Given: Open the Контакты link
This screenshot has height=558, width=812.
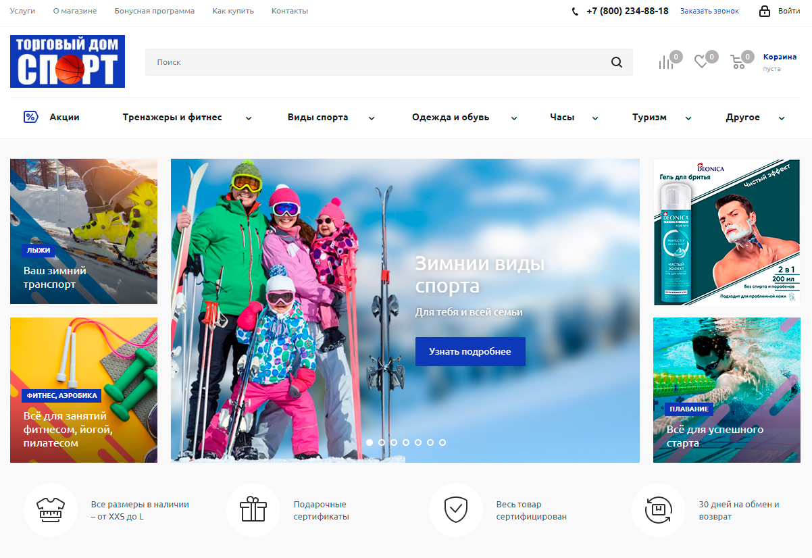Looking at the screenshot, I should [x=290, y=11].
